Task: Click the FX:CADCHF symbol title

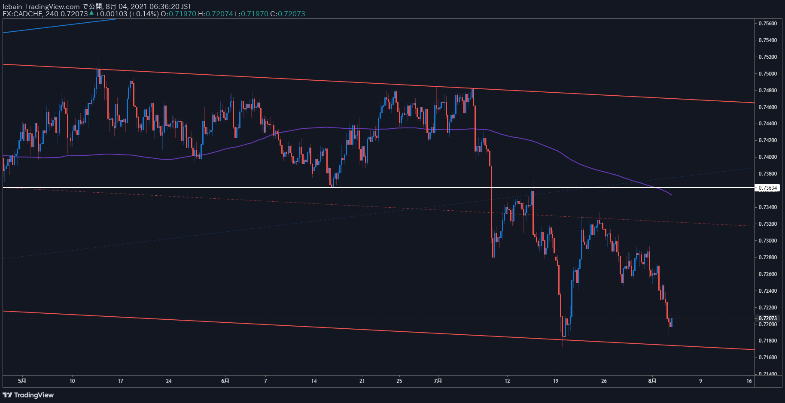Action: 22,14
